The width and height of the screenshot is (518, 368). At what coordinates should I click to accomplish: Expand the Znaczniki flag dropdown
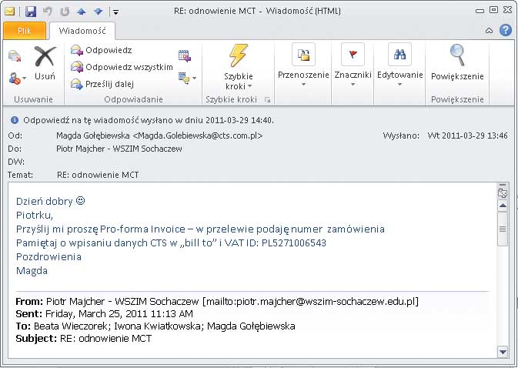pos(353,68)
